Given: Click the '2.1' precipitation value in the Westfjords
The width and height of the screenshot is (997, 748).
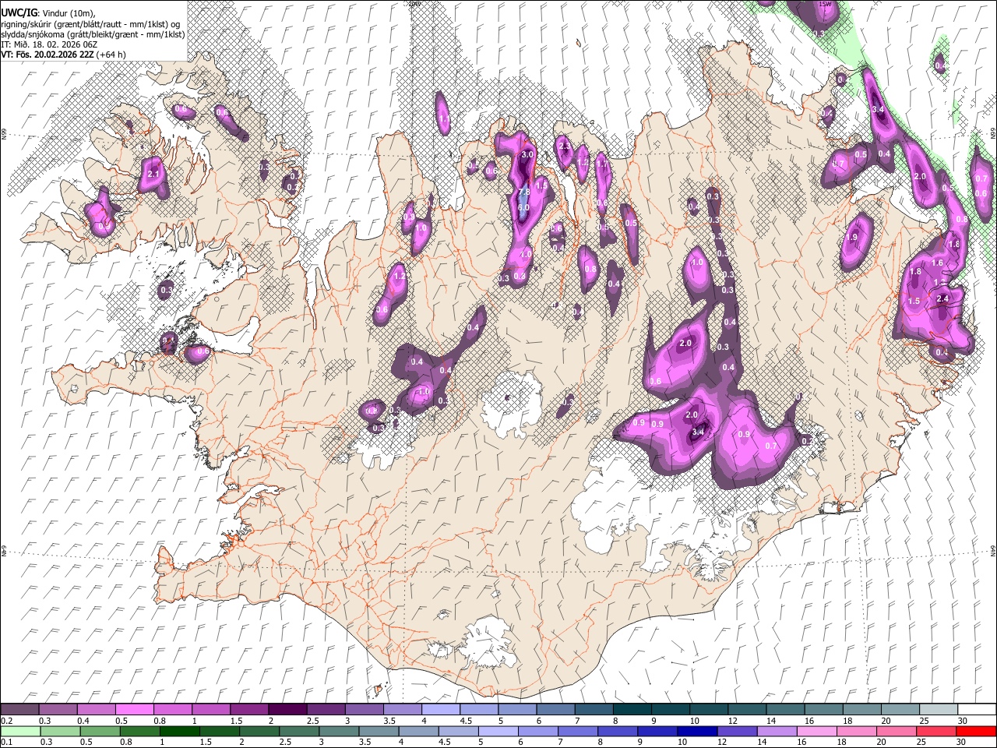Looking at the screenshot, I should [x=153, y=174].
